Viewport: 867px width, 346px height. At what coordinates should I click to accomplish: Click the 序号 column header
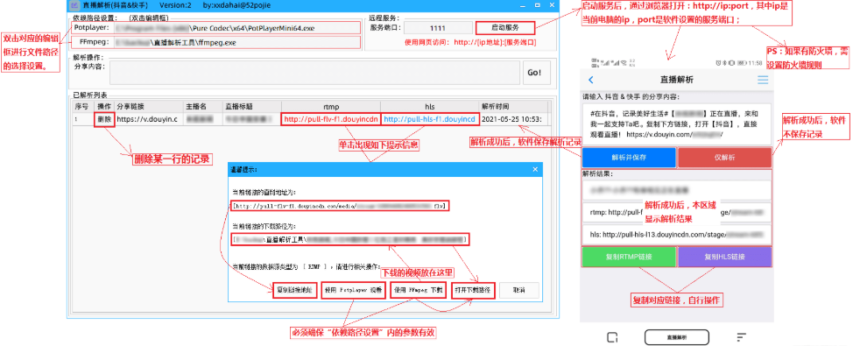pyautogui.click(x=83, y=106)
